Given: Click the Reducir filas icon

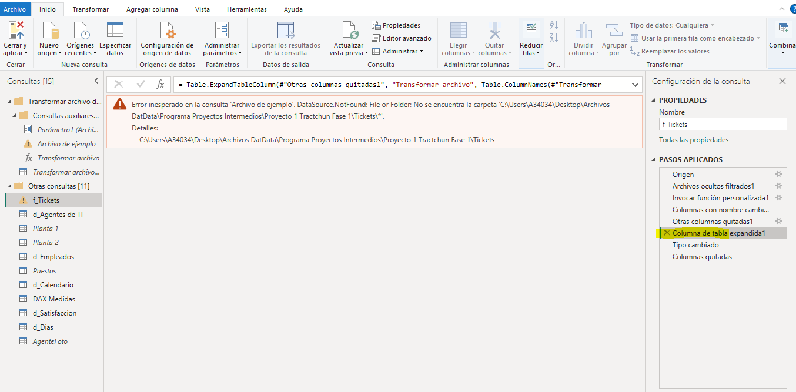Looking at the screenshot, I should pyautogui.click(x=531, y=31).
